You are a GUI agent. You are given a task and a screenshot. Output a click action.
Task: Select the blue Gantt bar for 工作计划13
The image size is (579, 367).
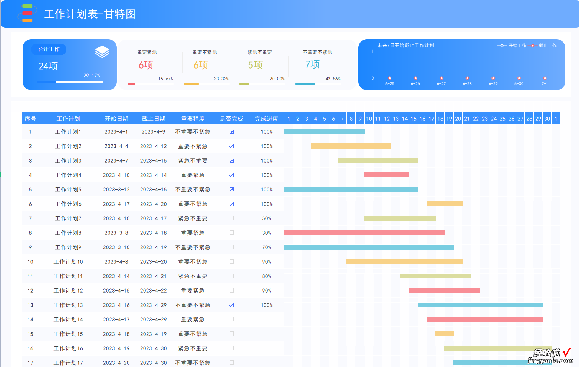coord(480,305)
